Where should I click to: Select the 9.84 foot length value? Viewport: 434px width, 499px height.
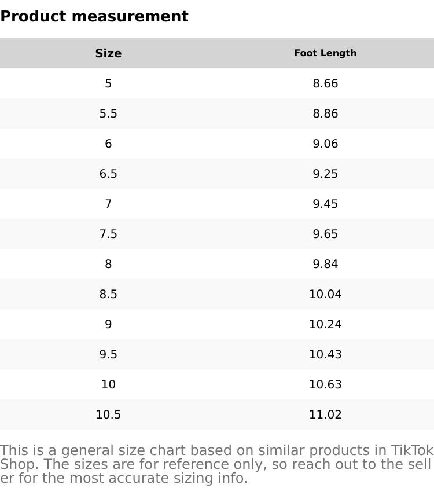point(325,264)
